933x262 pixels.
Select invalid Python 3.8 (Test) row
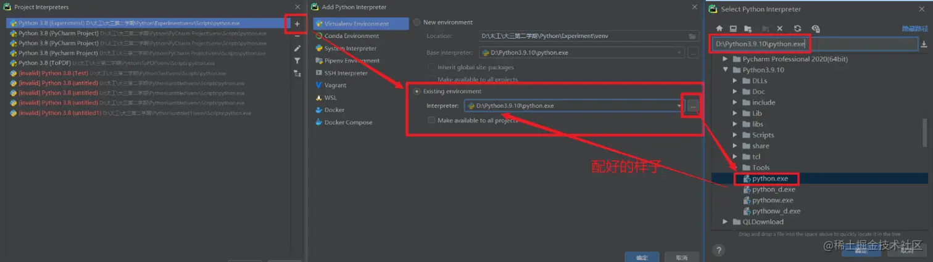point(147,73)
